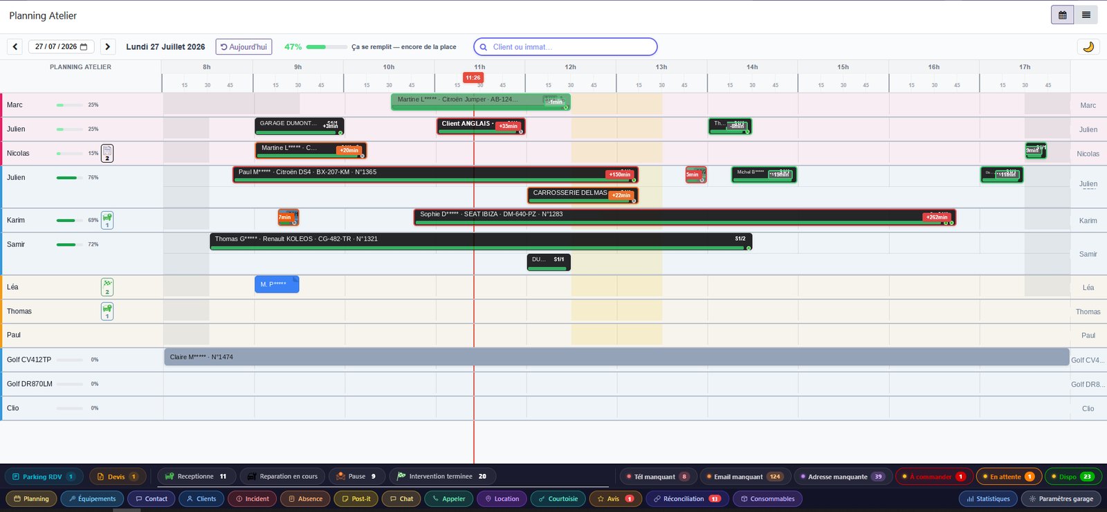This screenshot has width=1107, height=512.
Task: Open the Devis filter chip
Action: (x=117, y=477)
